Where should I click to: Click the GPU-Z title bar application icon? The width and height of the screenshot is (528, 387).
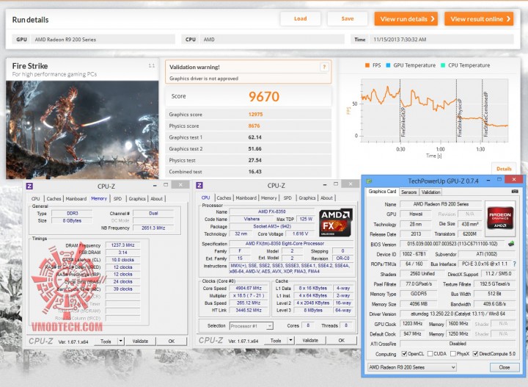pyautogui.click(x=369, y=181)
